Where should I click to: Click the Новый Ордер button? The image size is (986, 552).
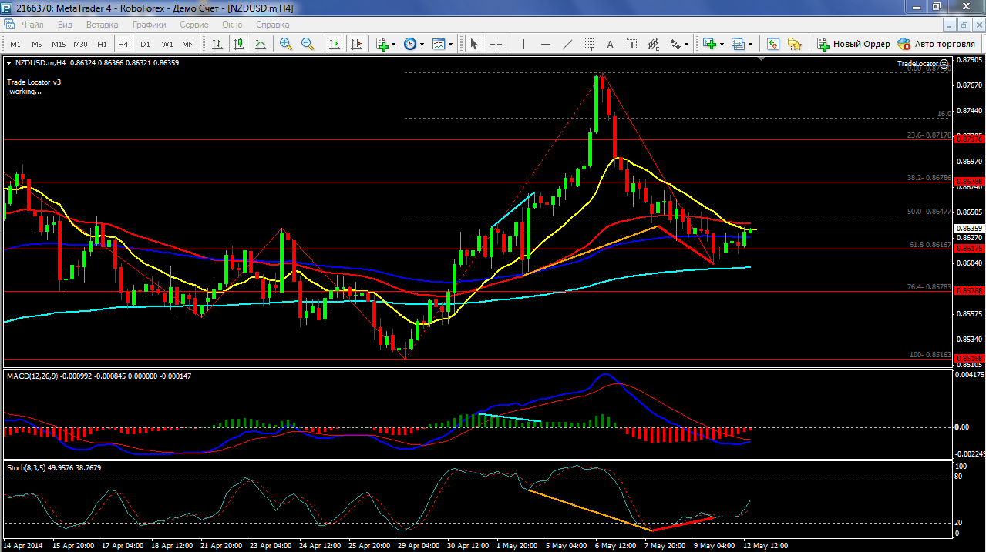click(x=853, y=44)
